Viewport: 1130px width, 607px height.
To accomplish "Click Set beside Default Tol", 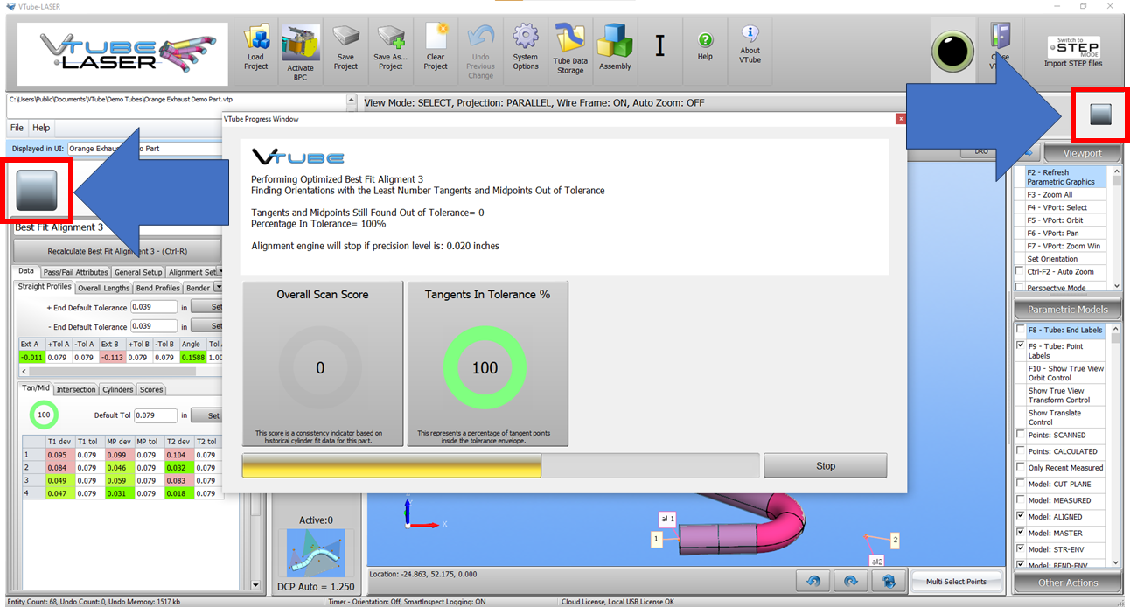I will coord(207,415).
